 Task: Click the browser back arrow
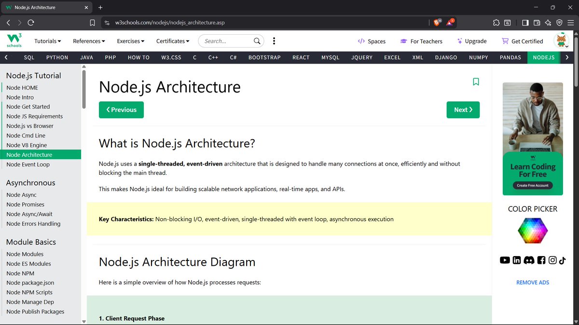(x=8, y=23)
